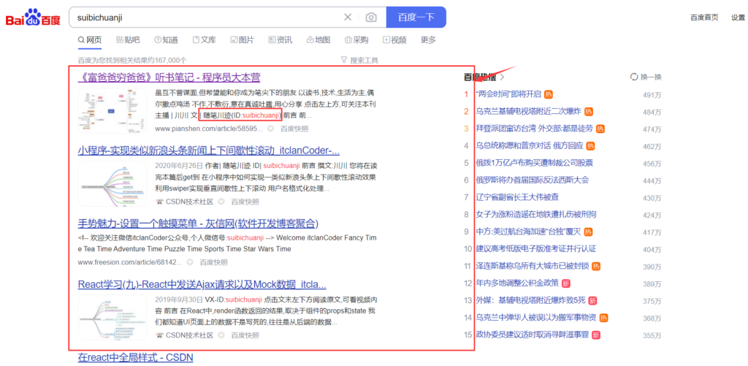Switch to the 图片 tab
This screenshot has height=366, width=748.
click(242, 40)
